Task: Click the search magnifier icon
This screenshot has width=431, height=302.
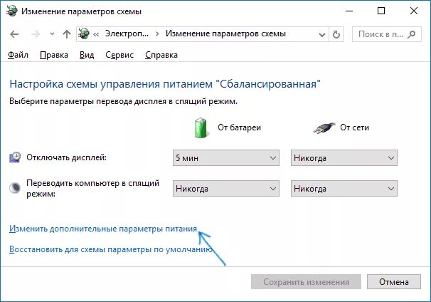Action: (x=412, y=34)
